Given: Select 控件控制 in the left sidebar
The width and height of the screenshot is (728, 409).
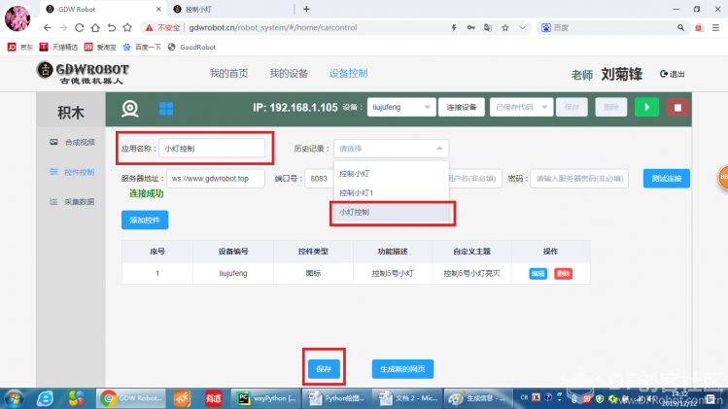Looking at the screenshot, I should (x=73, y=172).
